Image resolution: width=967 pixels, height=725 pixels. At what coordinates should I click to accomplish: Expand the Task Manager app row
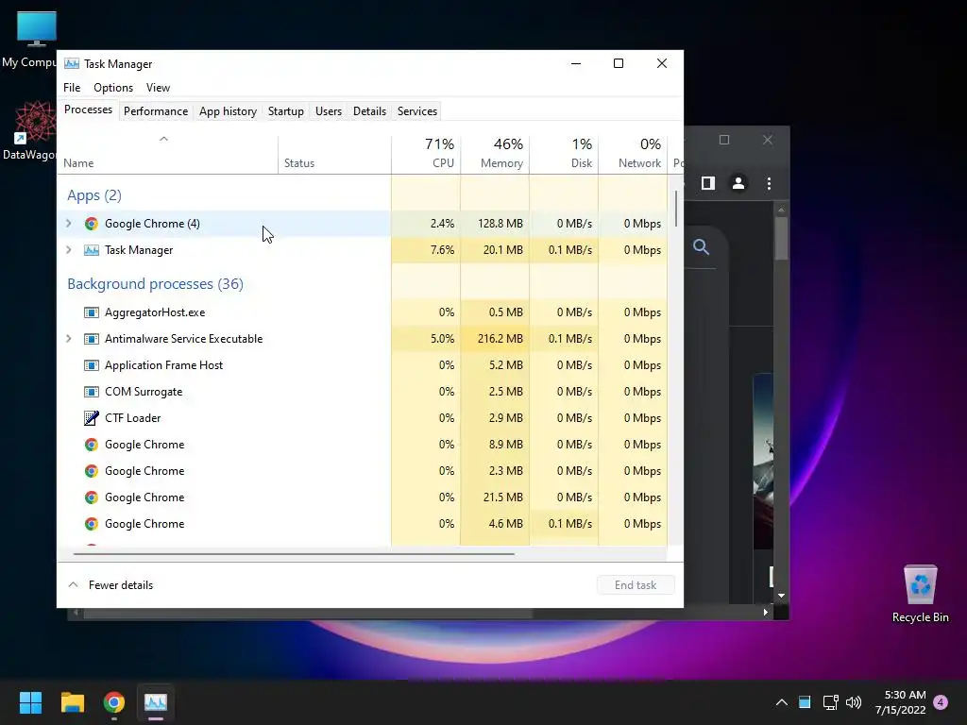pyautogui.click(x=69, y=250)
